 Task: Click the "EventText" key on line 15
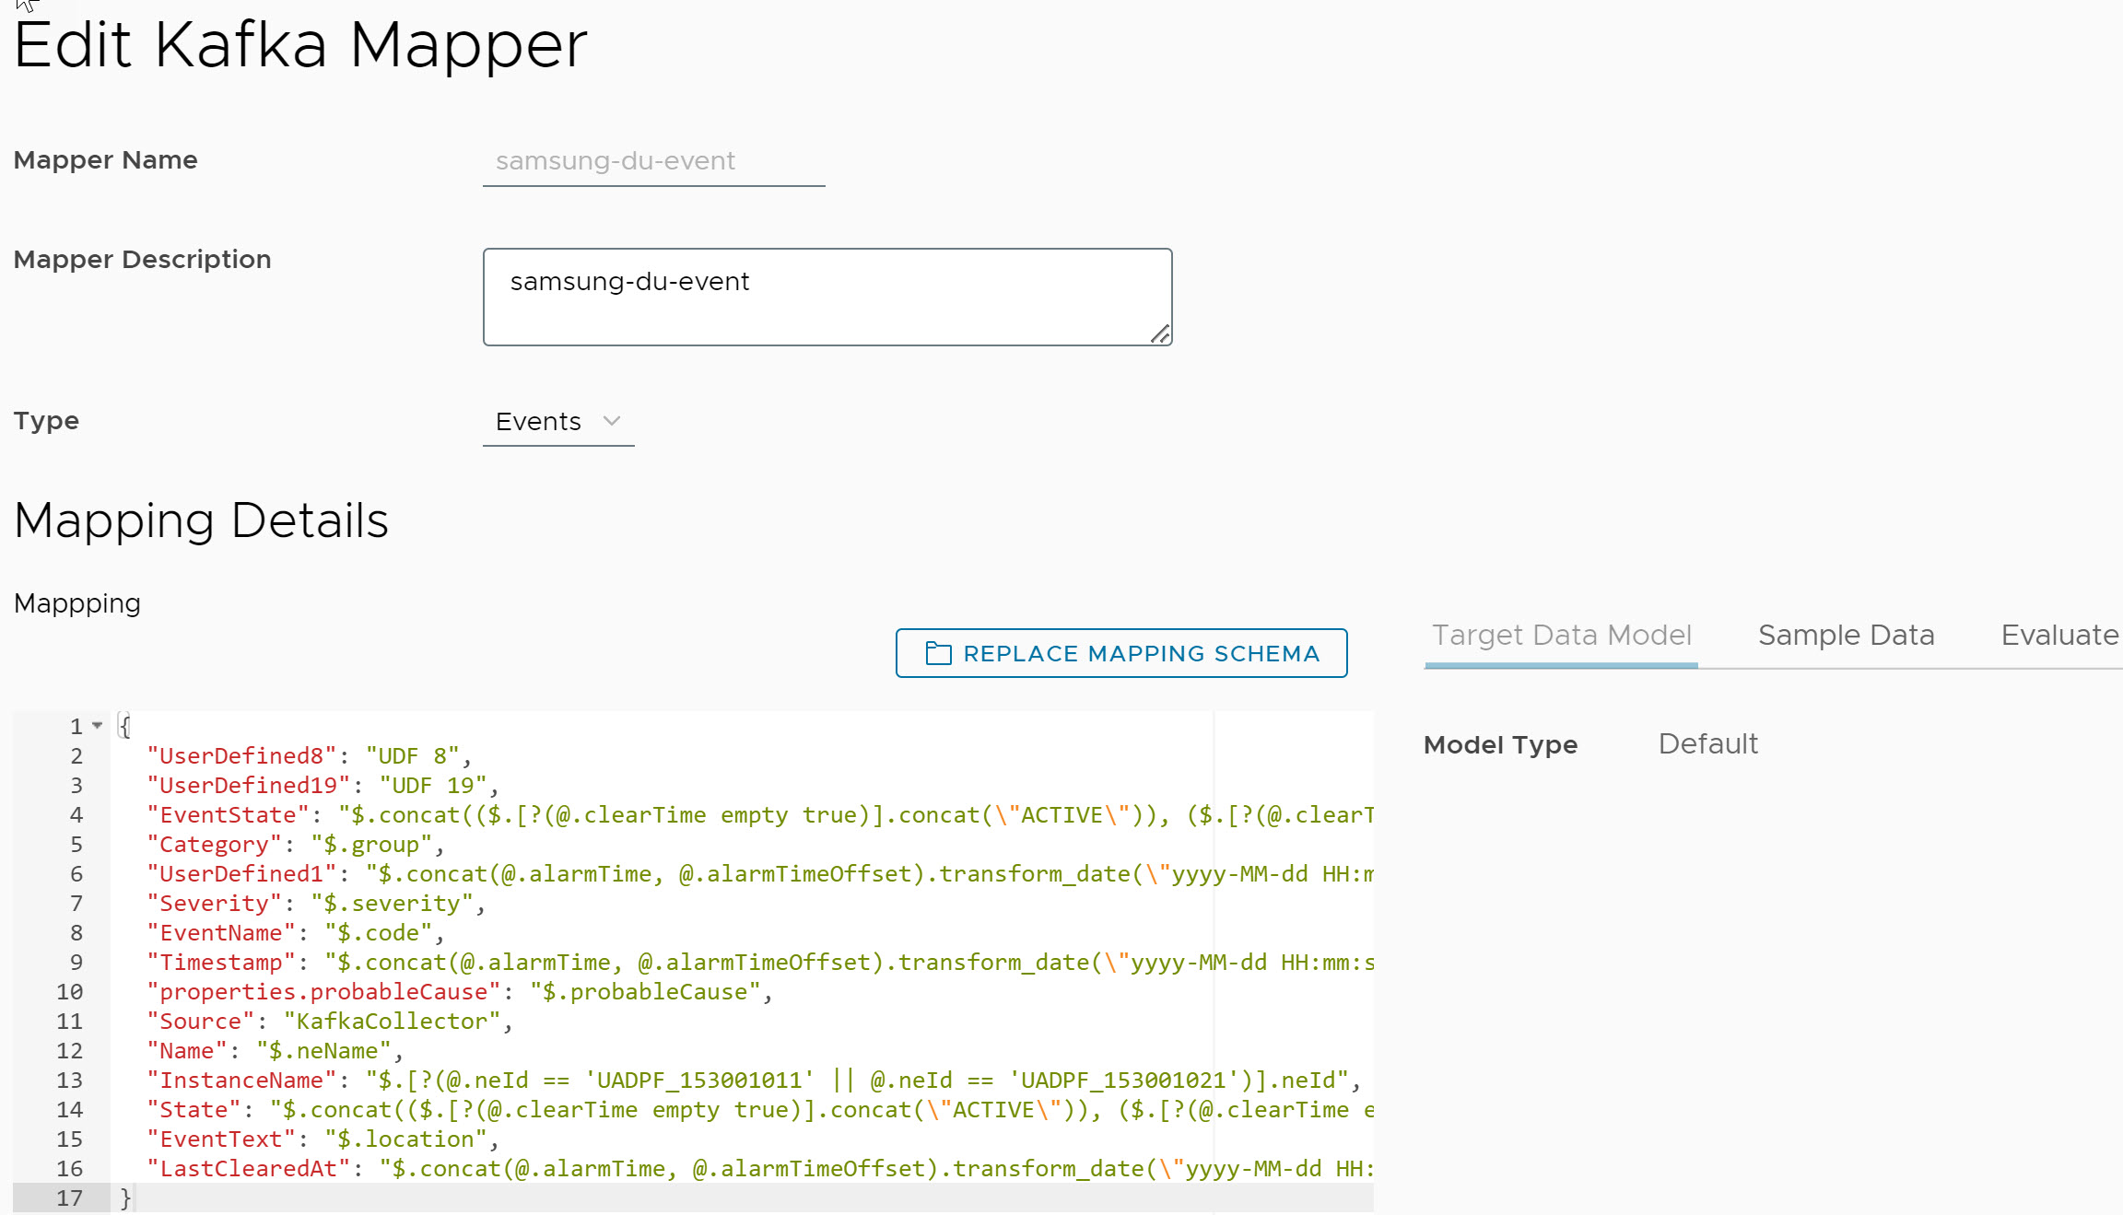point(222,1139)
